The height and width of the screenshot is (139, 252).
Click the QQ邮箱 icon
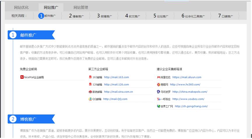point(90,99)
